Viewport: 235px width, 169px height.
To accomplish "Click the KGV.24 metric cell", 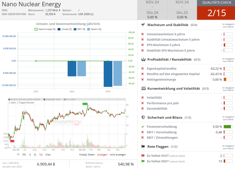I will 152,5.
